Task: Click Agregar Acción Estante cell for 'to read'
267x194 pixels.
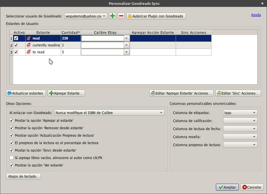Action: click(153, 52)
